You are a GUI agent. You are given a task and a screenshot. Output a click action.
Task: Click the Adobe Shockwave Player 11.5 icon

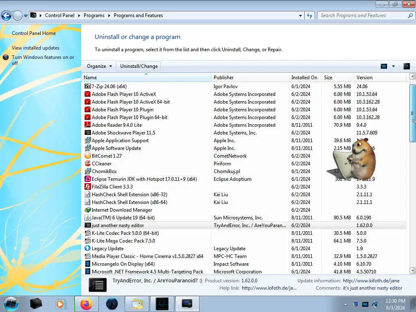click(88, 132)
